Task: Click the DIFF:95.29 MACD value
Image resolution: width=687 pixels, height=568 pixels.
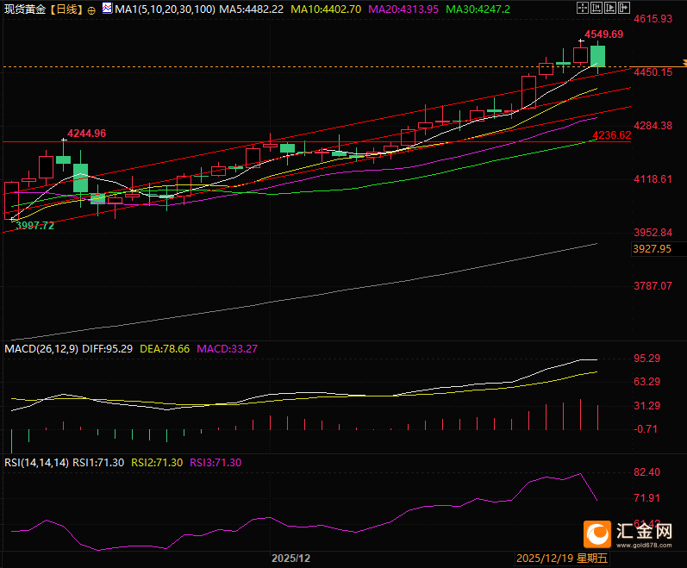Action: 108,349
